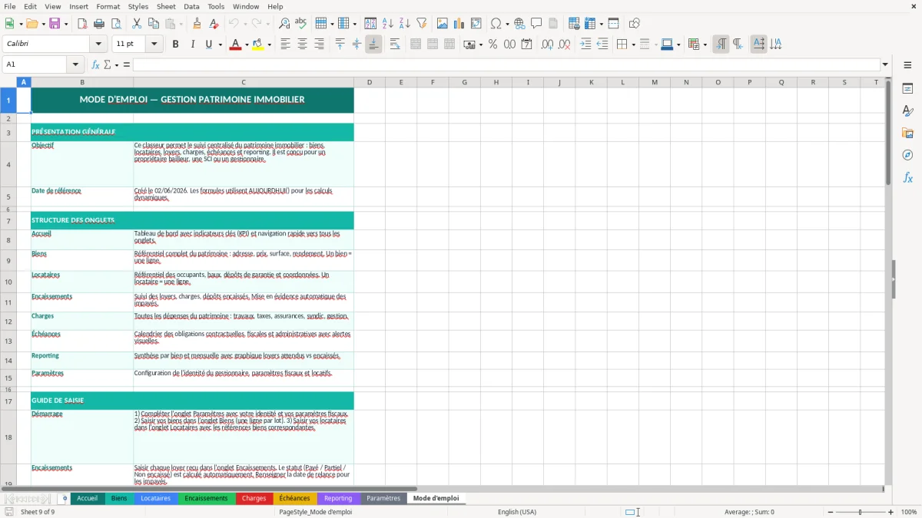Click the Sidebar Settings button
The height and width of the screenshot is (518, 922).
coord(907,64)
